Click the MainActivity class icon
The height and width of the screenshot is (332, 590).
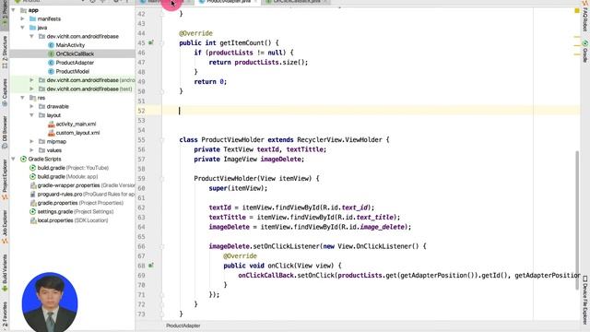pyautogui.click(x=52, y=45)
